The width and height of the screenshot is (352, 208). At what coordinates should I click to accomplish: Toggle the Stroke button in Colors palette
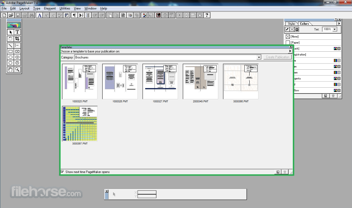287,29
